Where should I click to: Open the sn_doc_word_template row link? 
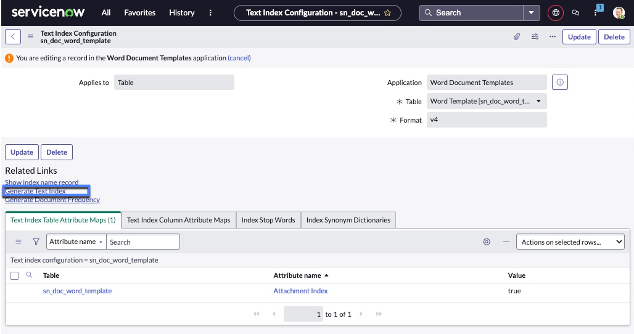tap(77, 291)
